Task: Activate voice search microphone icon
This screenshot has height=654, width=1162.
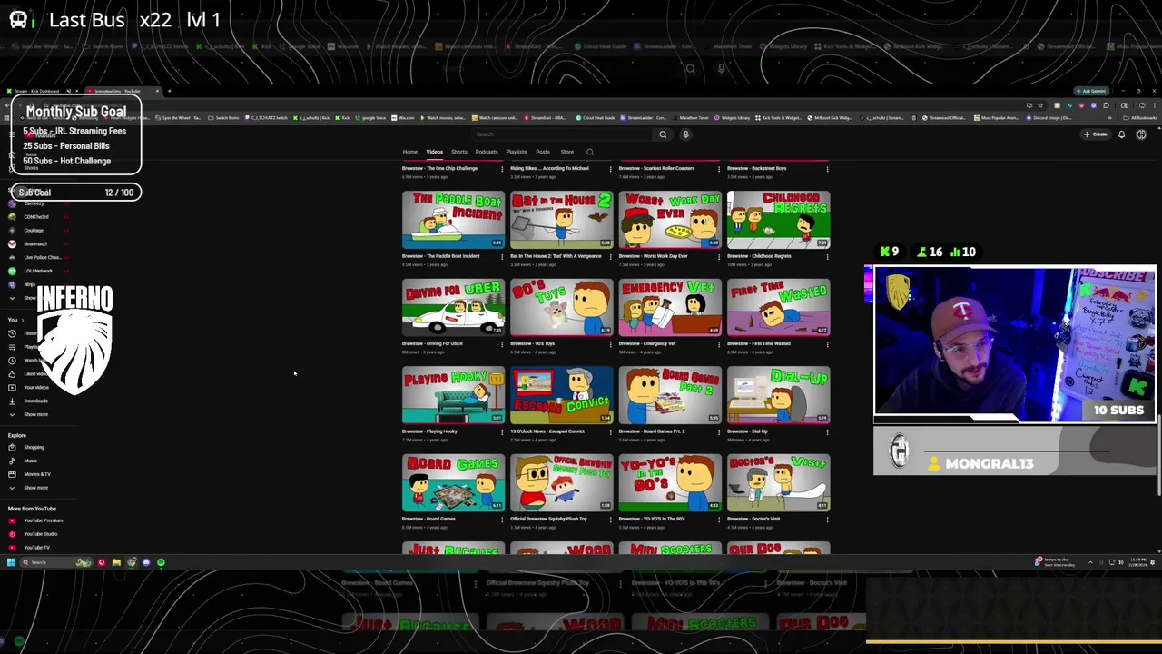Action: [685, 134]
